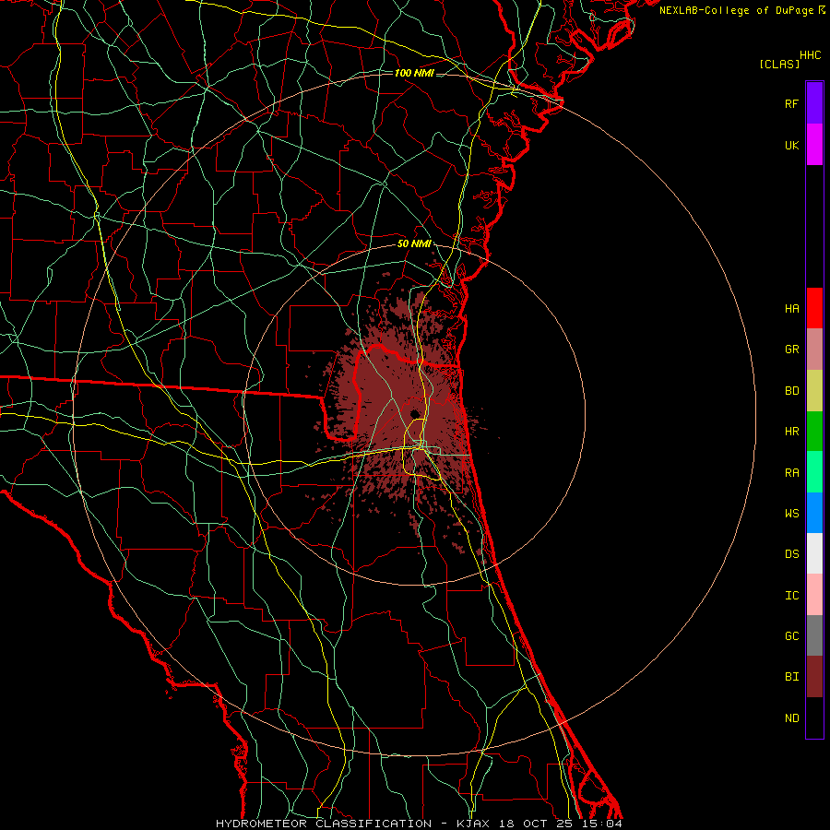Click the UK magenta legend swatch

tap(814, 145)
